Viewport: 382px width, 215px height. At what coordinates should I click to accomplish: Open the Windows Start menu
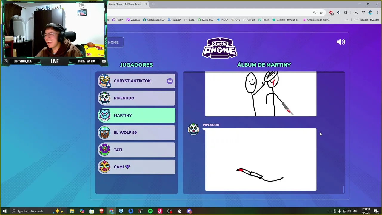click(x=4, y=211)
